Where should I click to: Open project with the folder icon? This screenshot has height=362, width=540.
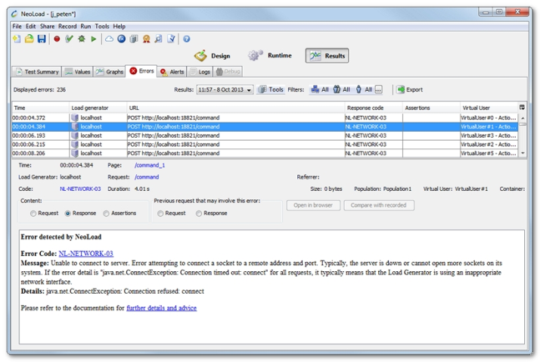point(29,39)
